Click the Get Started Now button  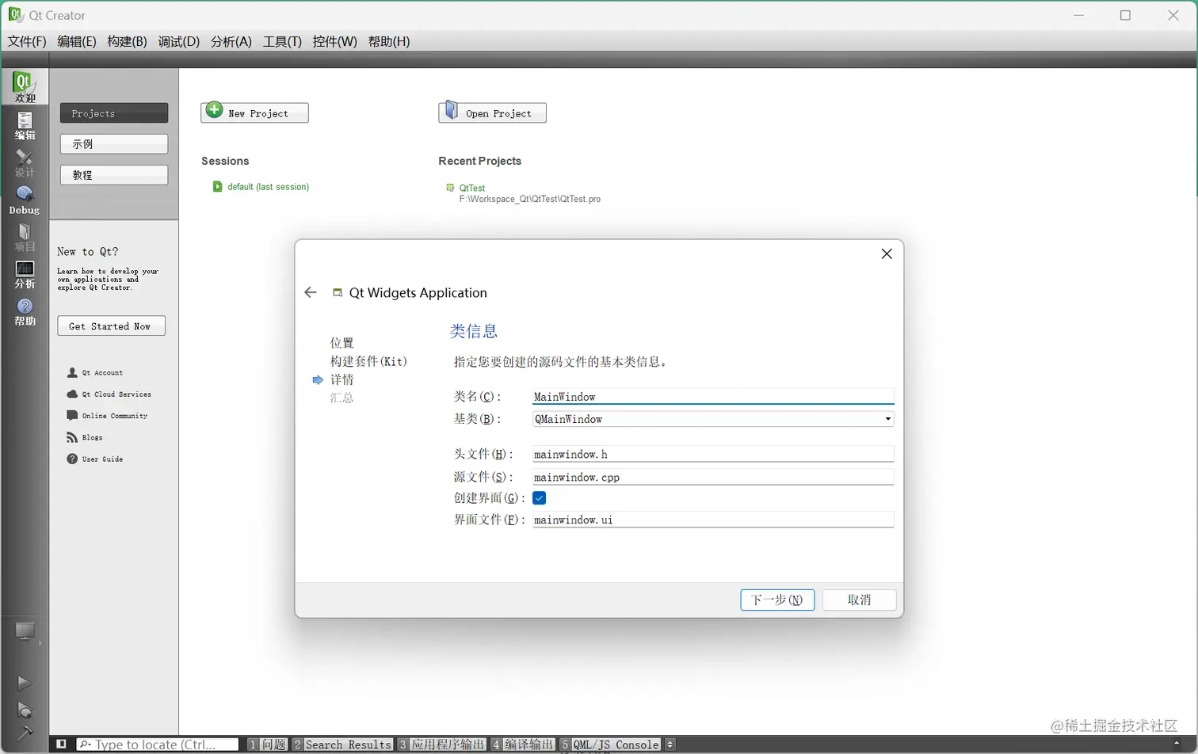[111, 326]
